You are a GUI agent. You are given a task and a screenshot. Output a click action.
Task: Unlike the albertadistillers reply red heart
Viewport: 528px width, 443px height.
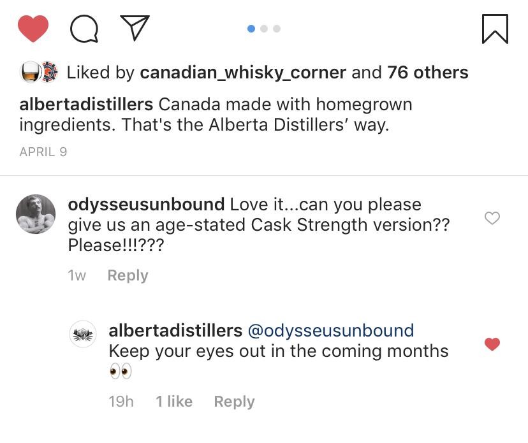[492, 344]
